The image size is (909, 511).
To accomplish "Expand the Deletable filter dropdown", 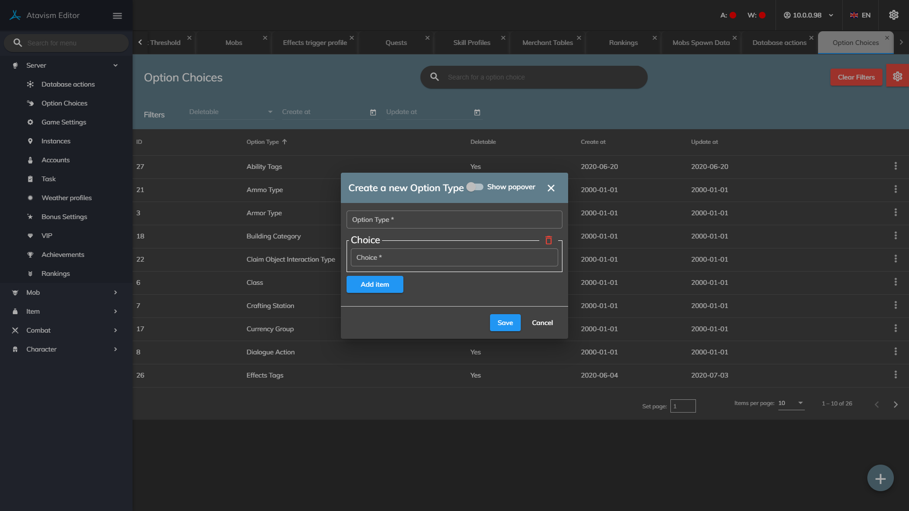I will (x=231, y=112).
